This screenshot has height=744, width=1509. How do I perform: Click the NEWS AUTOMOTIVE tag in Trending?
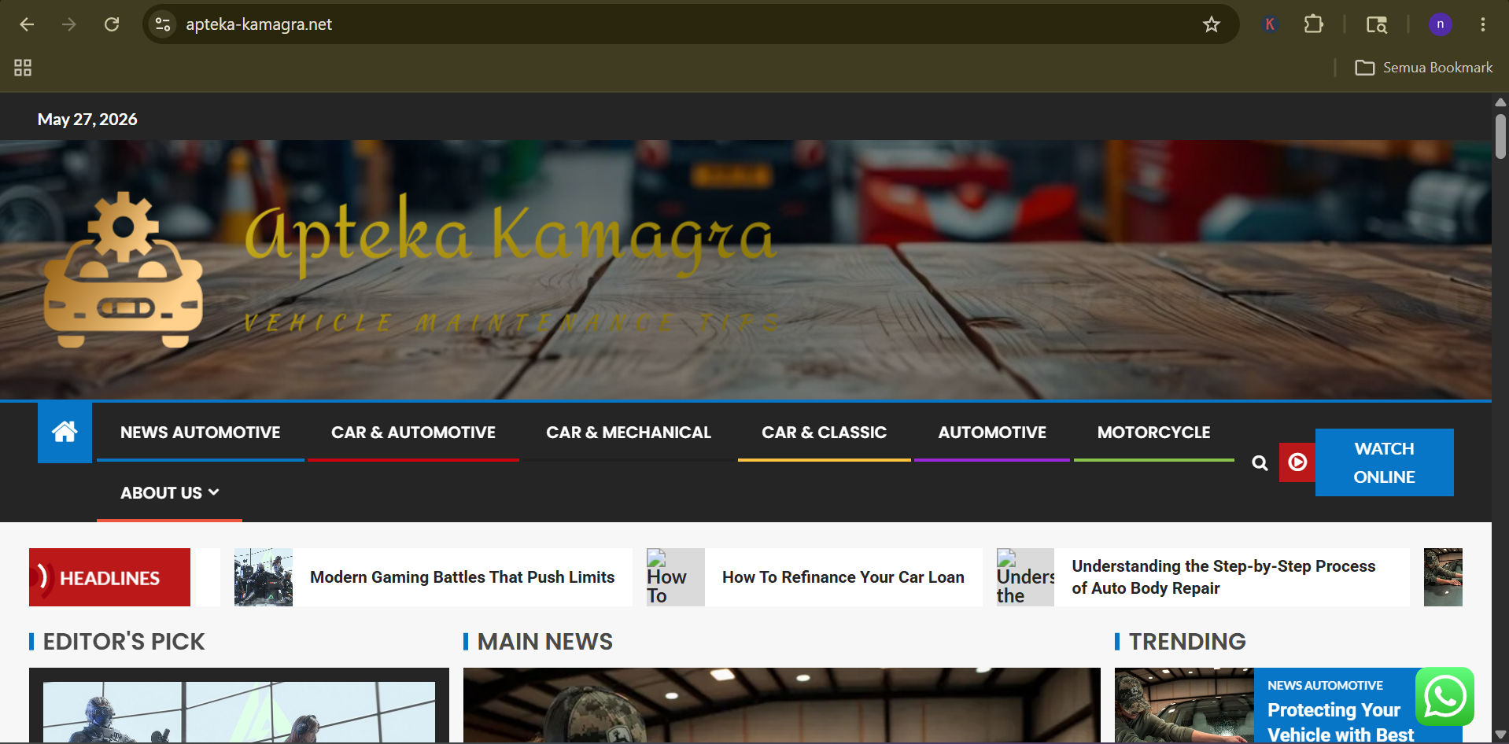(1325, 686)
